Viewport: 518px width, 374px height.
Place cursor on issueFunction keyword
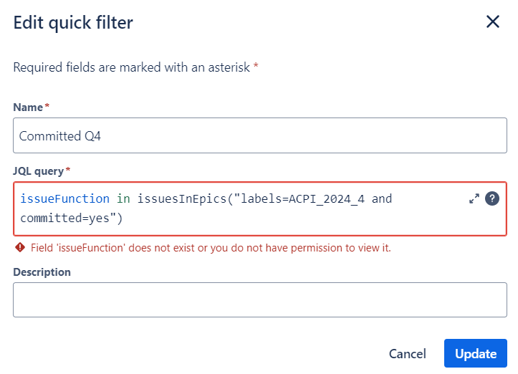[64, 199]
